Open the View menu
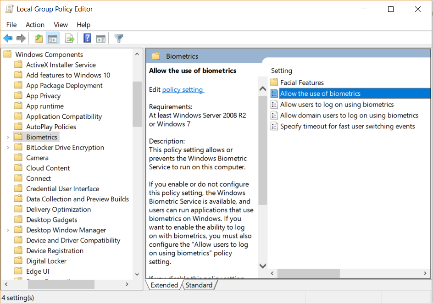Screen dimensions: 433x304 click(x=61, y=25)
